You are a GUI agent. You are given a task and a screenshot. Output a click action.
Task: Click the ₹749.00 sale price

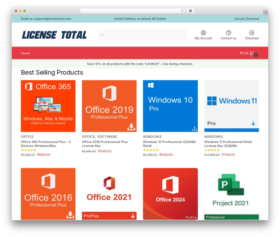pos(228,155)
